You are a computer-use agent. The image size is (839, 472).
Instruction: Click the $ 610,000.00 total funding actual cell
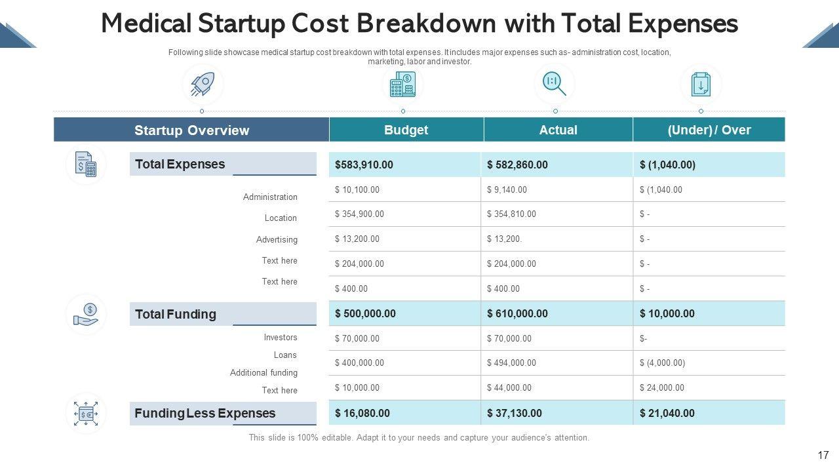[517, 313]
